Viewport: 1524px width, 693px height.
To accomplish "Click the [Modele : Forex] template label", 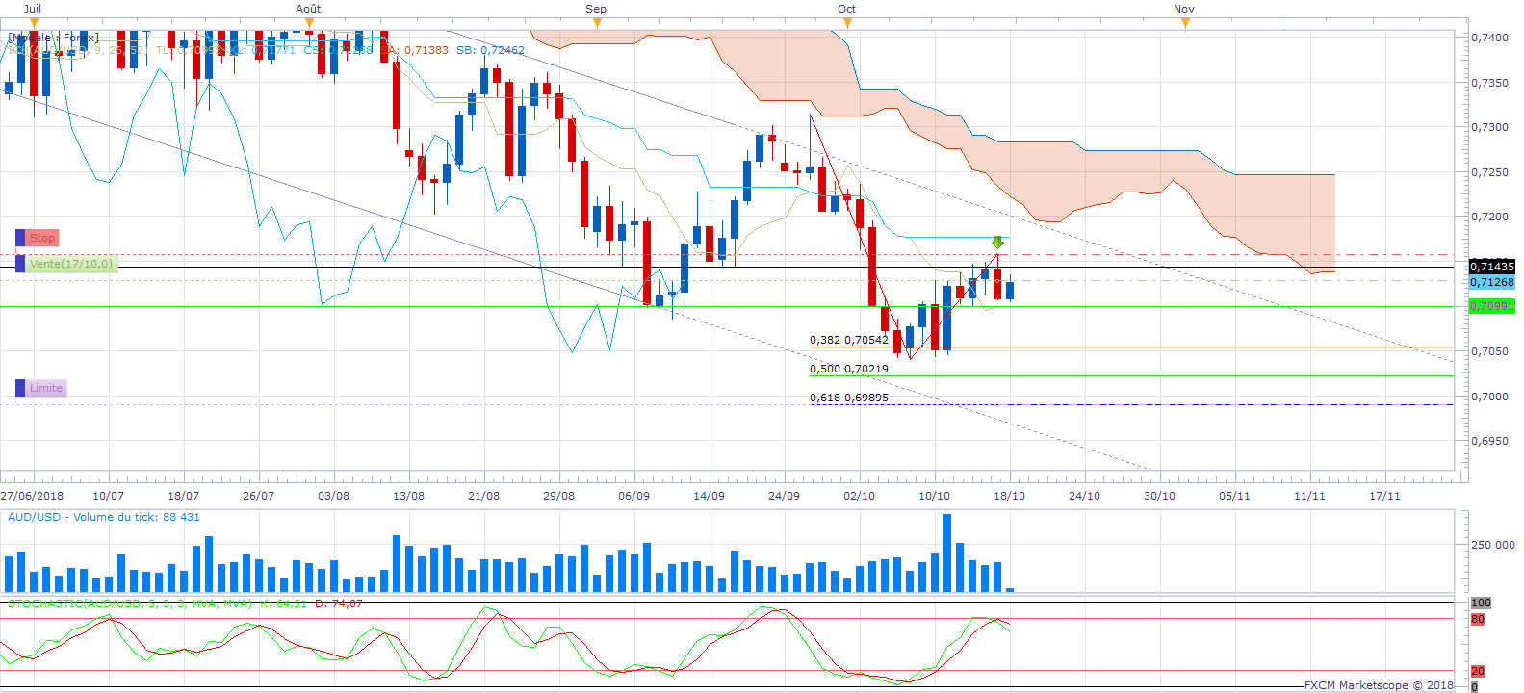I will (x=53, y=38).
